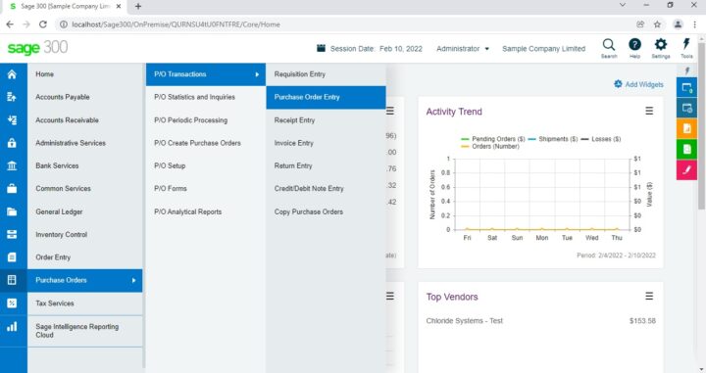Viewport: 706px width, 373px height.
Task: Select Copy Purchase Orders
Action: (x=326, y=211)
